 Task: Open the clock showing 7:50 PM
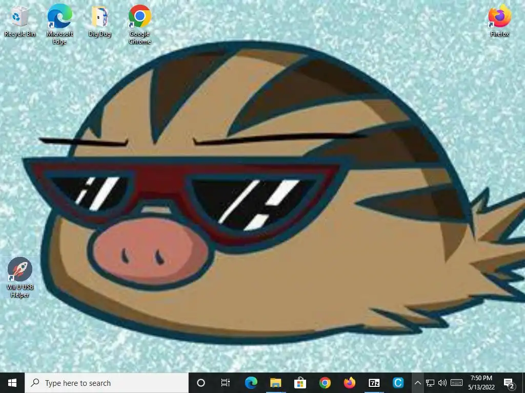click(481, 383)
